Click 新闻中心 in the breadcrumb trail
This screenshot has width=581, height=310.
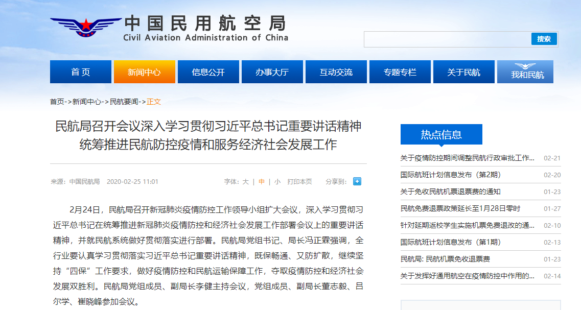click(x=87, y=102)
